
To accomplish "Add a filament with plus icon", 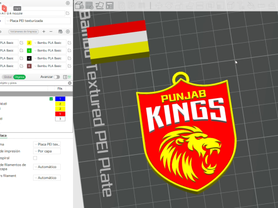I will 44,31.
